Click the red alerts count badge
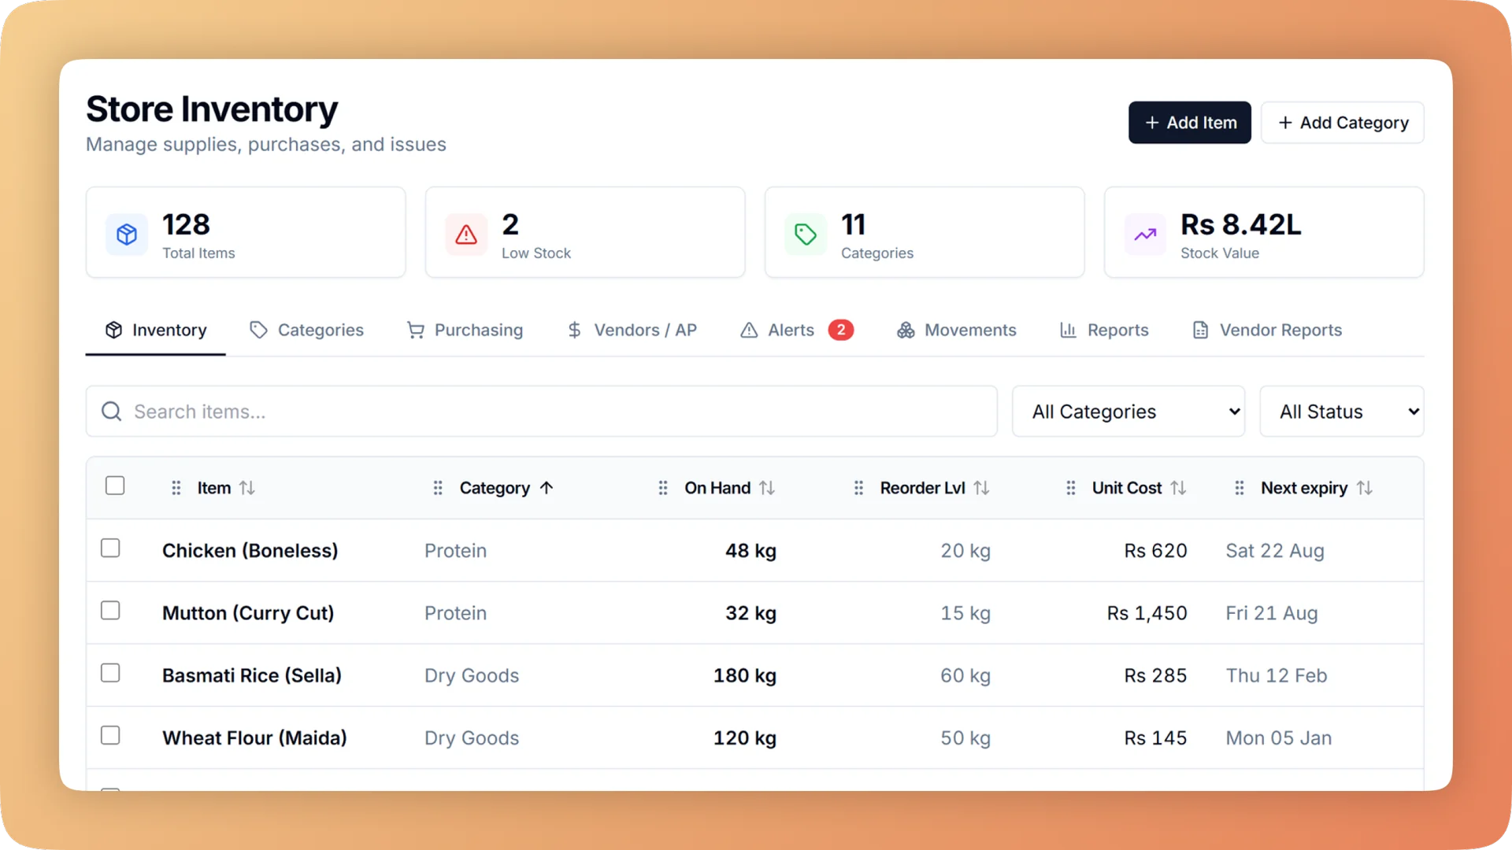The width and height of the screenshot is (1512, 850). click(841, 330)
